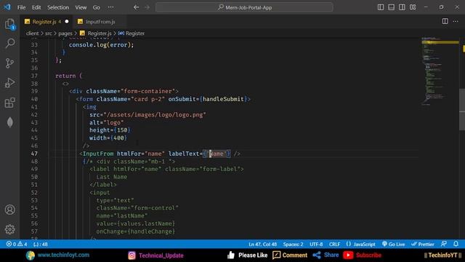Open Run and Debug view
Viewport: 465px width, 262px height.
(x=9, y=82)
